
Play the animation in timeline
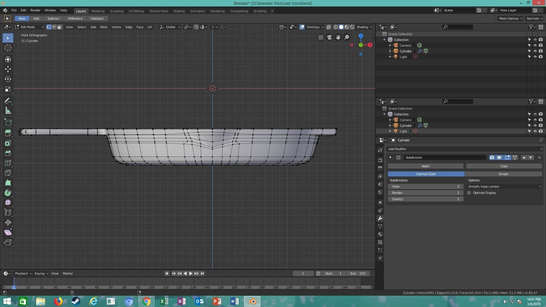[191, 273]
